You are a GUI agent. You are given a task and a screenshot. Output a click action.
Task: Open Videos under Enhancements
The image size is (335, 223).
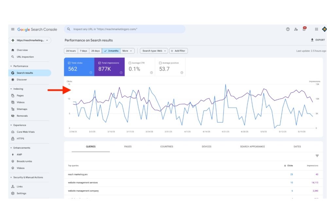21,168
